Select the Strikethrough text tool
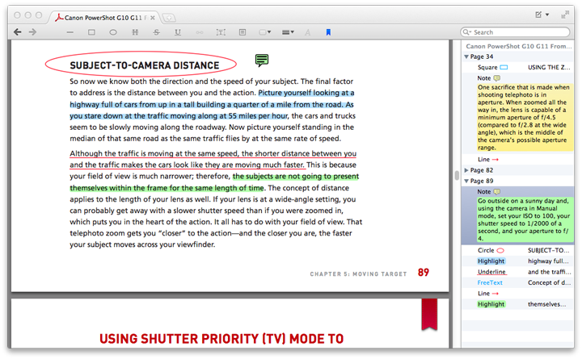 point(156,32)
